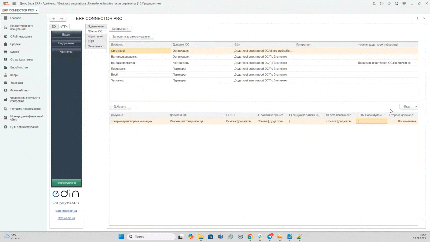Click the highlighted EDIN Налаштування cell field
The height and width of the screenshot is (242, 430).
tap(372, 121)
